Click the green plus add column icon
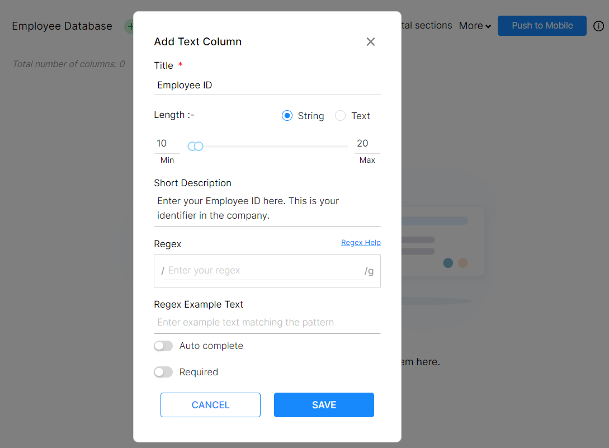Screen dimensions: 609x448 pos(130,26)
